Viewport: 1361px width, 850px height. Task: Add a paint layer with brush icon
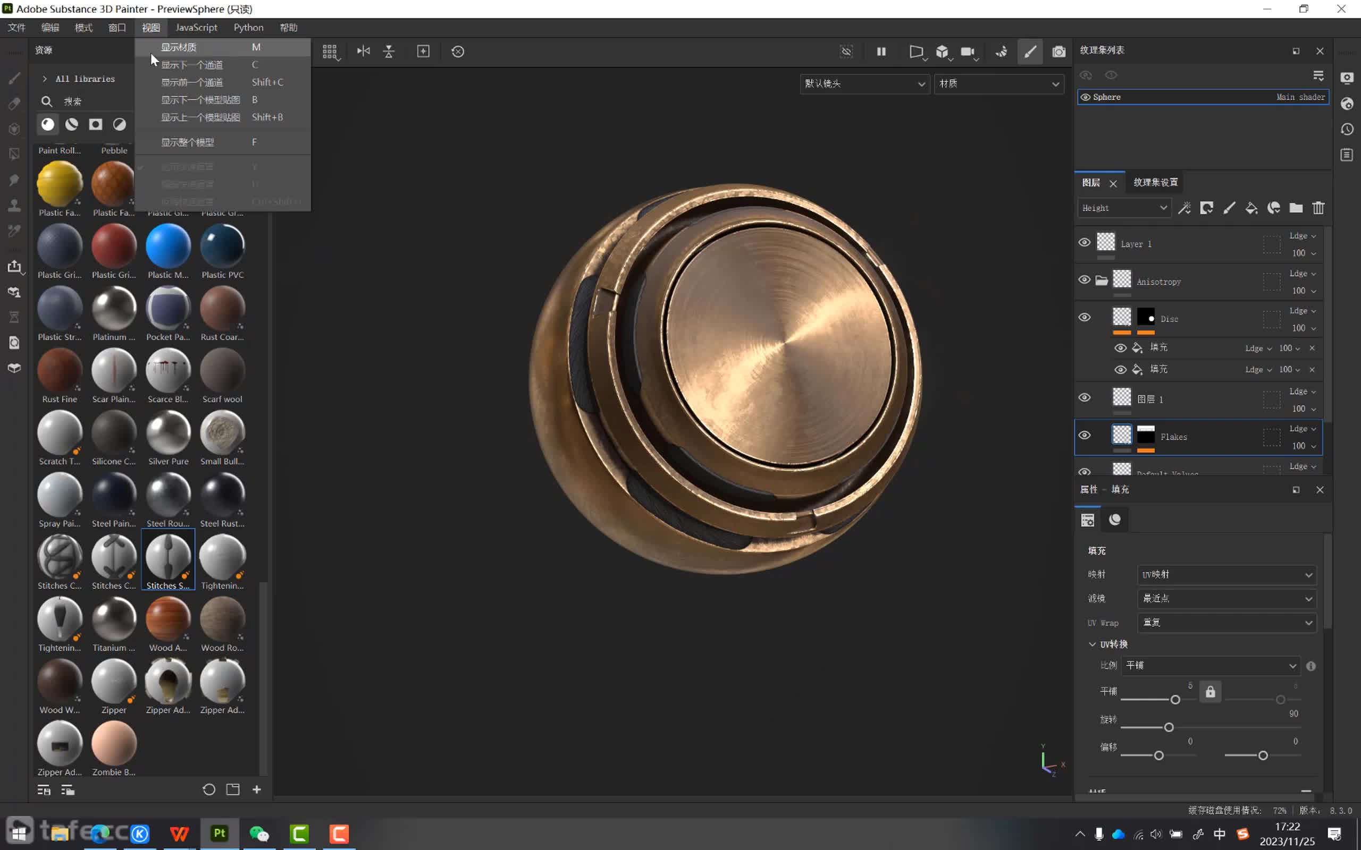coord(1229,208)
